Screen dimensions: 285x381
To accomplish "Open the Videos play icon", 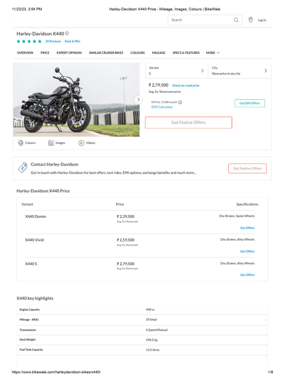I will tap(81, 143).
